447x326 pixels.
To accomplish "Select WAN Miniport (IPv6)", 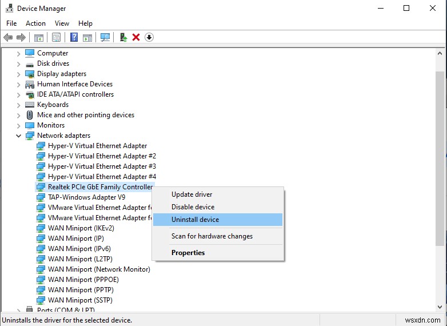I will 79,249.
